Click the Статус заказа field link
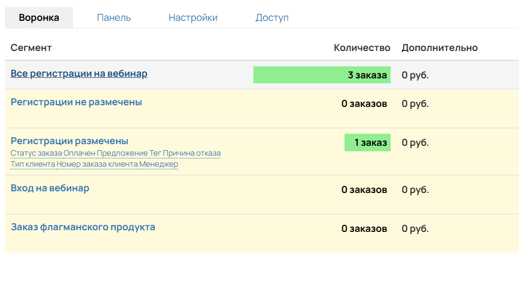This screenshot has height=296, width=519. click(x=36, y=153)
